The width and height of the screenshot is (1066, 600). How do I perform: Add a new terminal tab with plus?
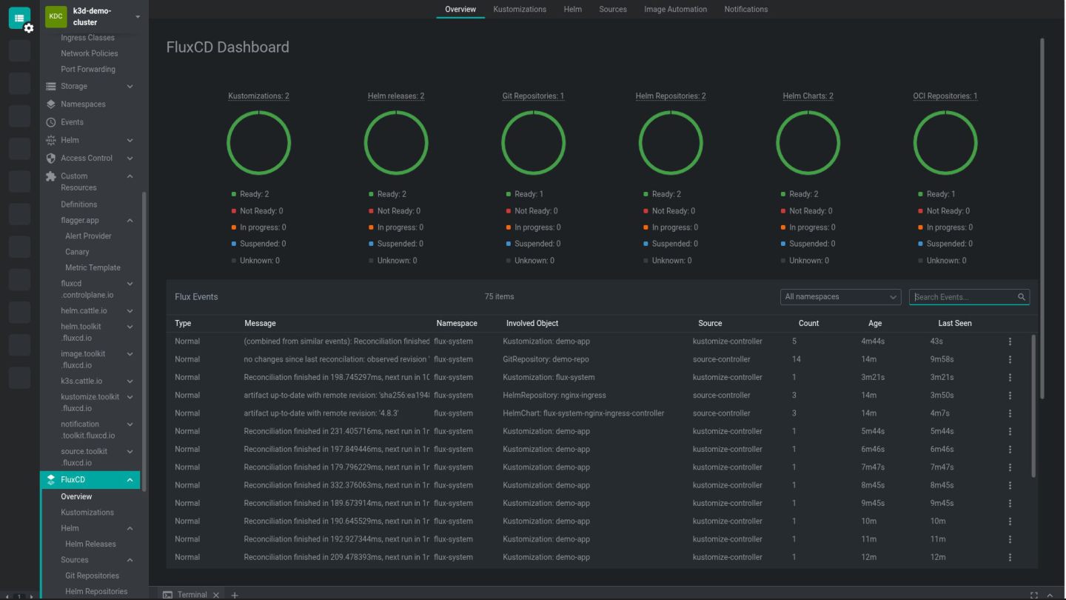click(x=235, y=595)
